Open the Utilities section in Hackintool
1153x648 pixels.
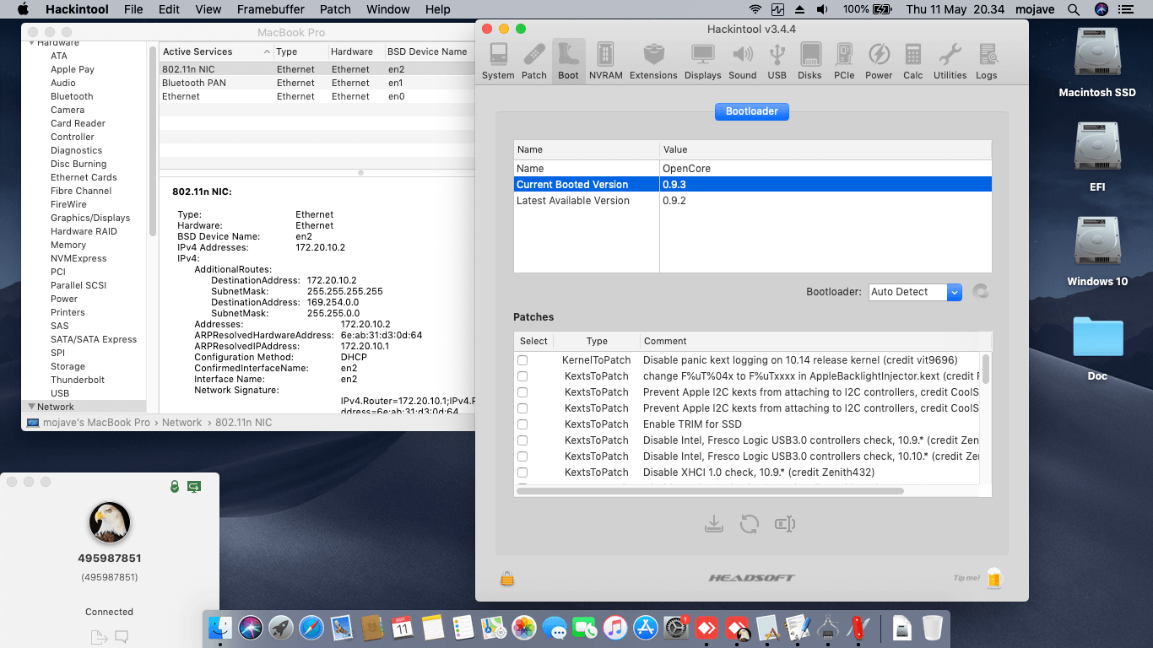(950, 61)
